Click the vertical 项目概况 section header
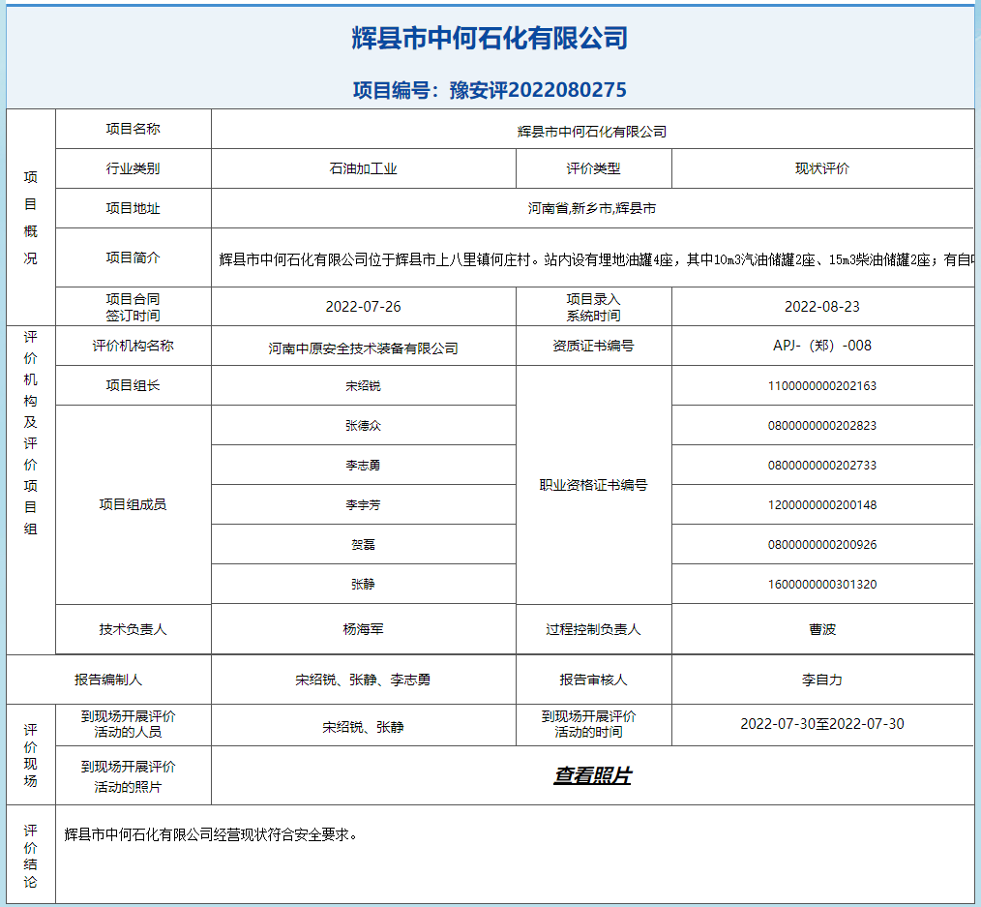The width and height of the screenshot is (981, 907). [x=31, y=217]
